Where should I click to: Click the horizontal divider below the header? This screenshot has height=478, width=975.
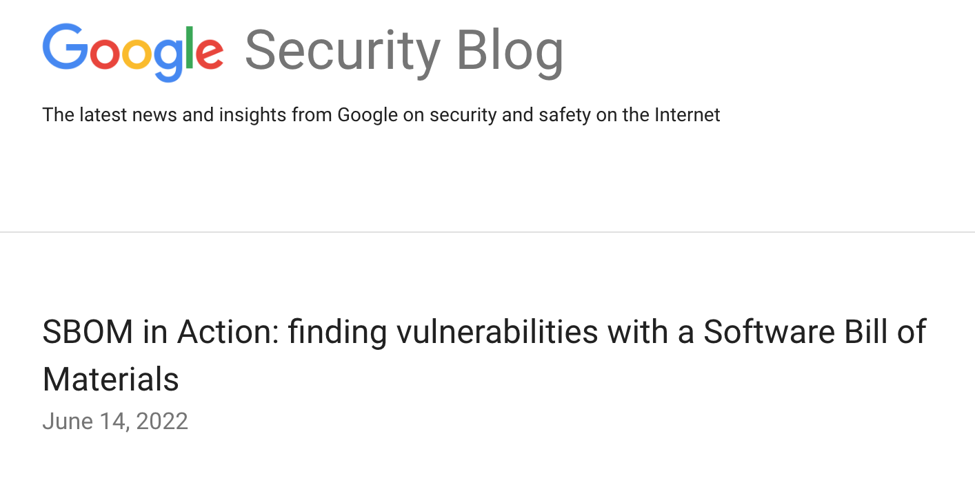487,232
